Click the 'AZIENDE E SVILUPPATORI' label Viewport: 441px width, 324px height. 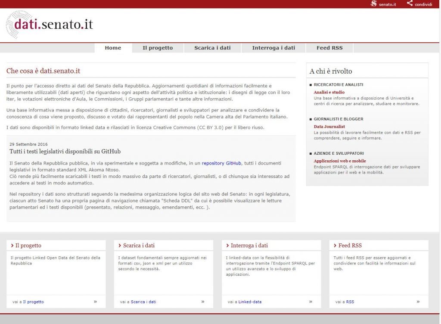pos(339,153)
